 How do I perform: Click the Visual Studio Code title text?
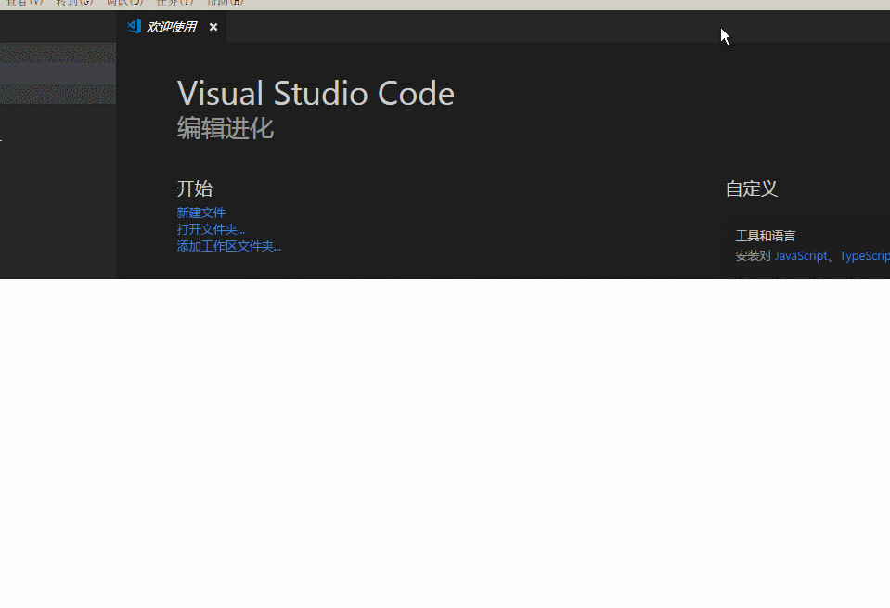pyautogui.click(x=316, y=93)
